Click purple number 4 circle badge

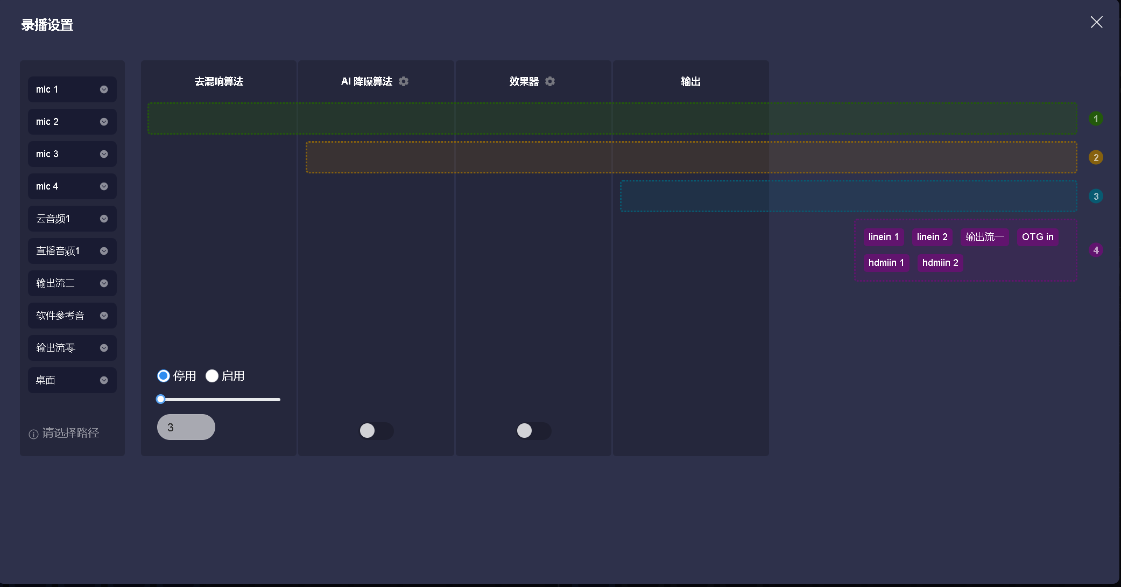1096,250
